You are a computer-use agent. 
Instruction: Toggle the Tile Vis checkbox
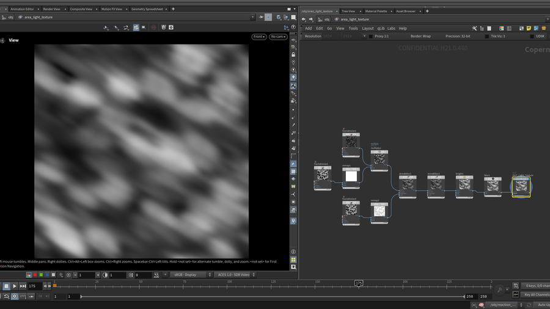pyautogui.click(x=486, y=37)
